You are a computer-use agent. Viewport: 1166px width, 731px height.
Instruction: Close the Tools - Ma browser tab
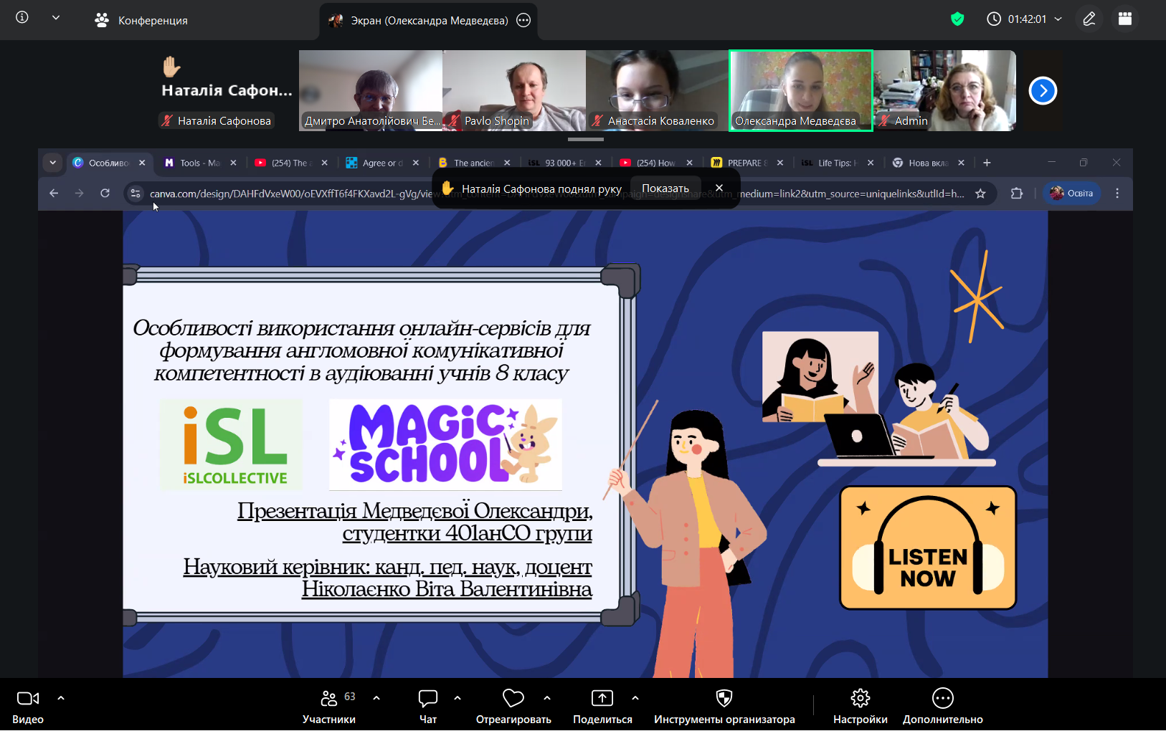click(233, 163)
